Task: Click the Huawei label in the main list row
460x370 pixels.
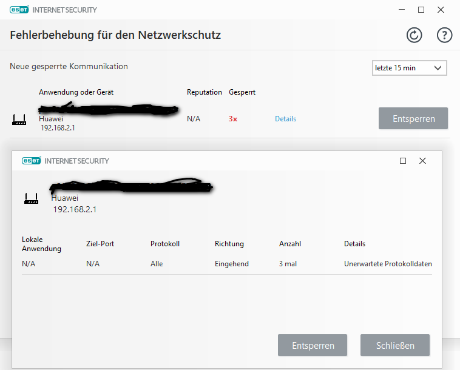Action: 51,119
